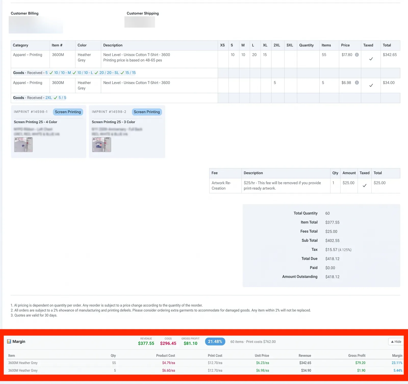Click the 5.44% margin value

tap(398, 370)
